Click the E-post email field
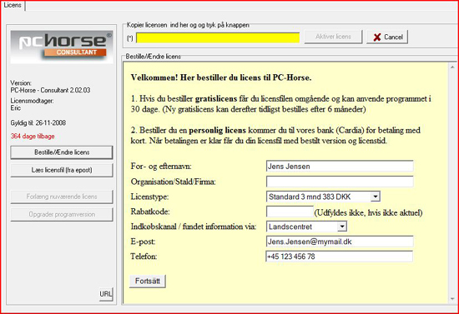Screen dimensions: 459x314 340,242
